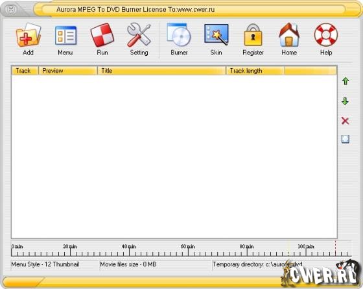Click Menu Style - 12 Thumbnail status text
The width and height of the screenshot is (363, 289).
click(x=45, y=264)
